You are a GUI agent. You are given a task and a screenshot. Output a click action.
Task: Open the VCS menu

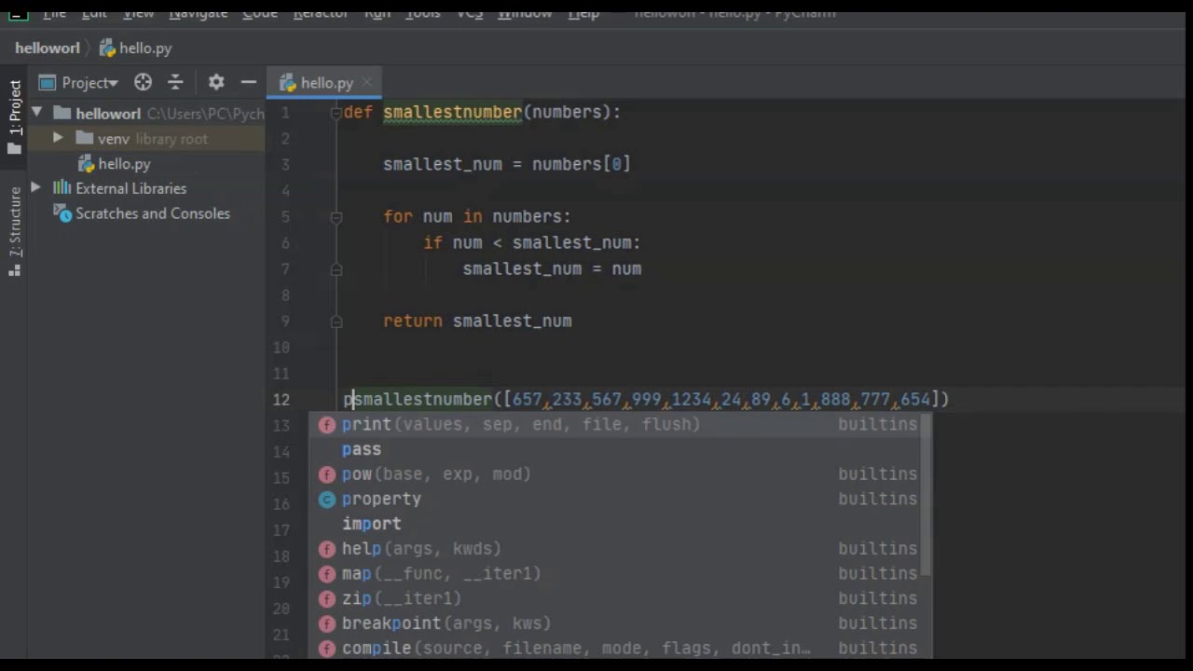pyautogui.click(x=469, y=13)
